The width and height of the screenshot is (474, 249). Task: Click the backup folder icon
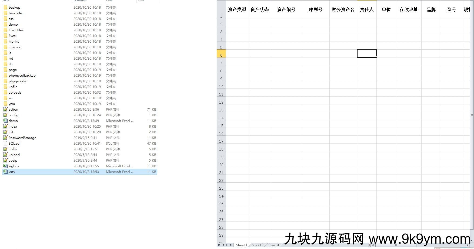tap(5, 7)
